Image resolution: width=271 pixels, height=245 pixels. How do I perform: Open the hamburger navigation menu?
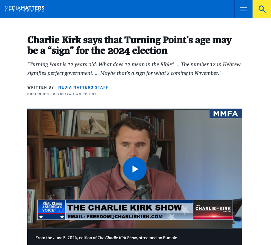(243, 9)
